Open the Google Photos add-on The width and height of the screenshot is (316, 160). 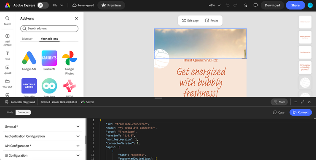pos(70,63)
